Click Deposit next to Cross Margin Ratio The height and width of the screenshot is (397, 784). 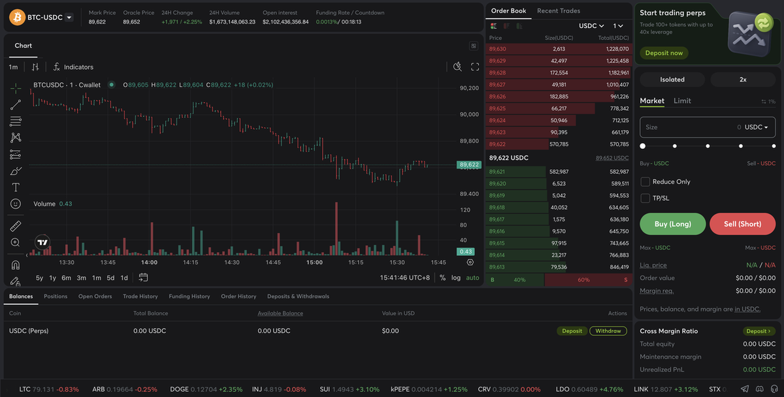(x=759, y=331)
